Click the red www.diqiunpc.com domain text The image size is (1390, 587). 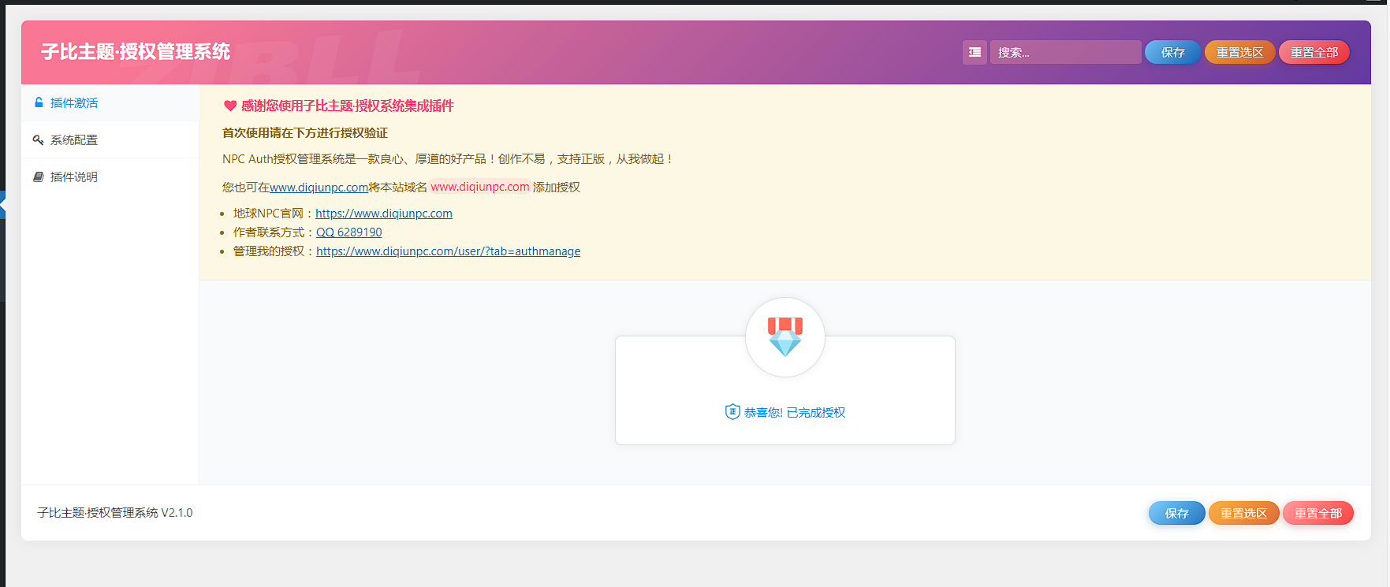480,187
